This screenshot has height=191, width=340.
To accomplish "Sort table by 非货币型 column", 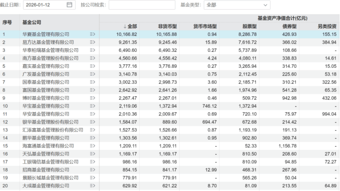I will (x=167, y=26).
